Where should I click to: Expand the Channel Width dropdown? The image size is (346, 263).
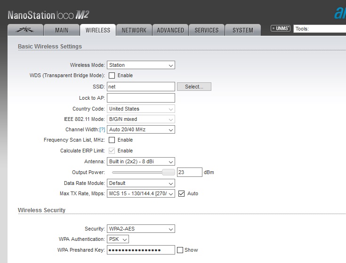click(141, 129)
